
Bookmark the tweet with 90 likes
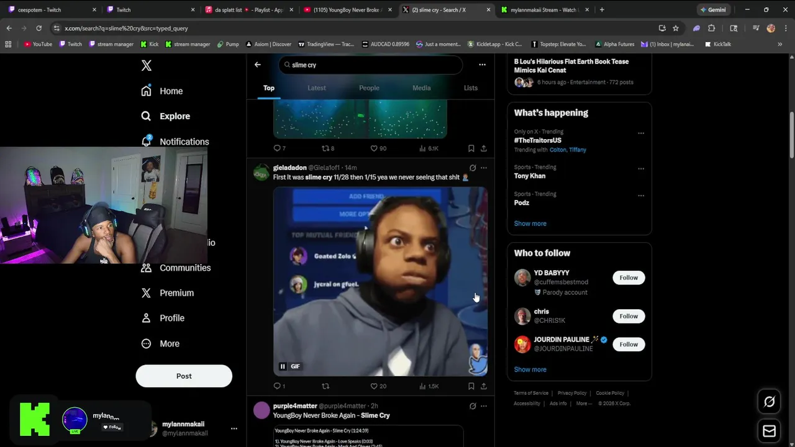pyautogui.click(x=471, y=148)
